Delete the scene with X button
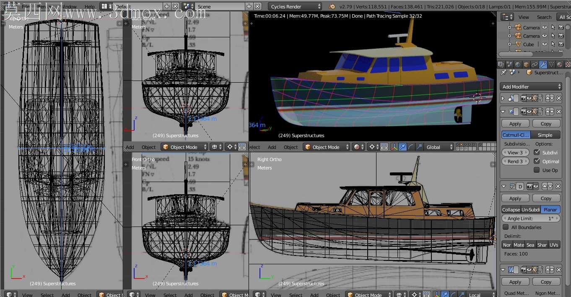The height and width of the screenshot is (297, 571). click(x=257, y=6)
